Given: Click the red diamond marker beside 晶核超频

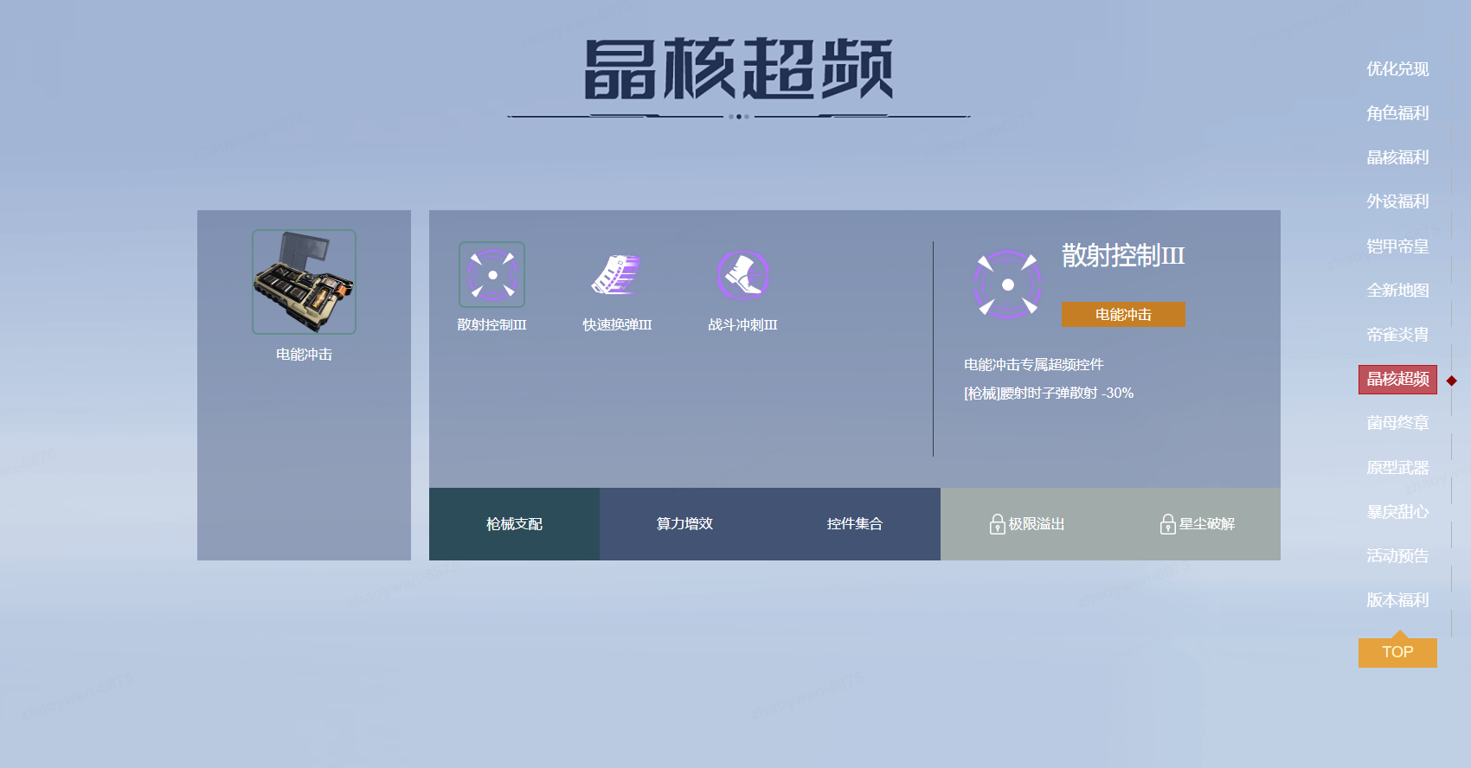Looking at the screenshot, I should coord(1451,381).
